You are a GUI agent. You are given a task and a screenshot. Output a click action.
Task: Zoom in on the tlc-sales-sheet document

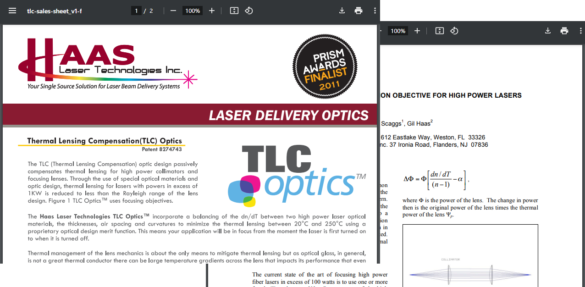pyautogui.click(x=212, y=11)
